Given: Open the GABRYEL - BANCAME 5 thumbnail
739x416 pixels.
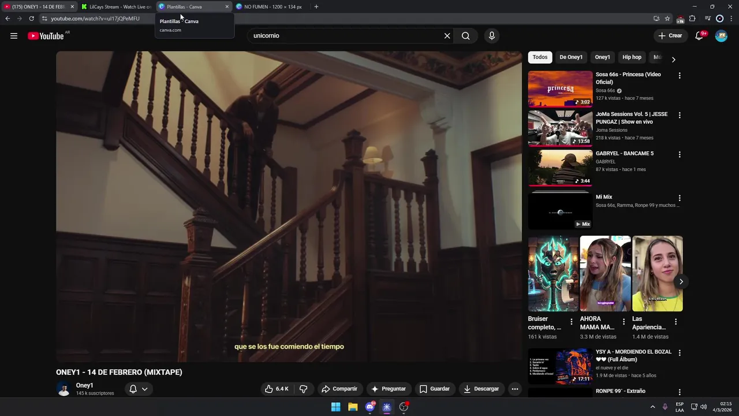Looking at the screenshot, I should tap(560, 168).
